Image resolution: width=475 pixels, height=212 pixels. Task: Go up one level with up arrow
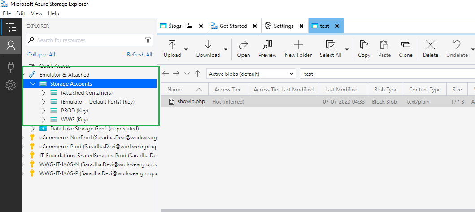click(197, 74)
